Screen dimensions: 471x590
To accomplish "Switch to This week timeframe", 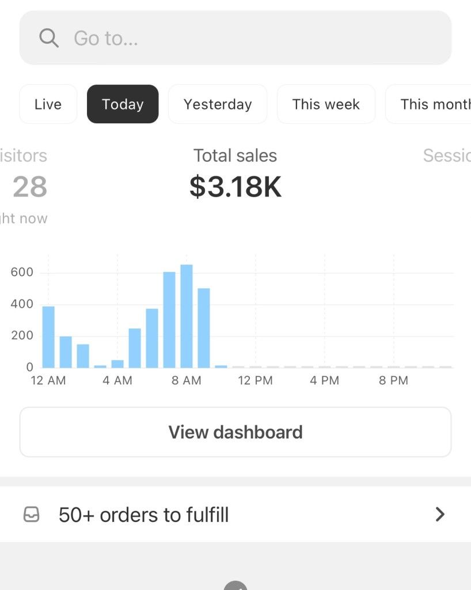I will [x=326, y=104].
